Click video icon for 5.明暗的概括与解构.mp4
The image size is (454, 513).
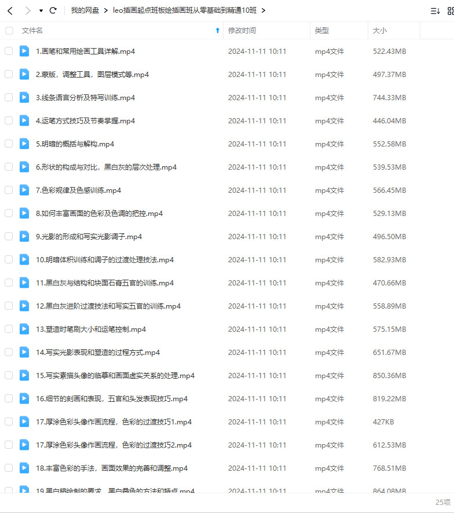(24, 144)
